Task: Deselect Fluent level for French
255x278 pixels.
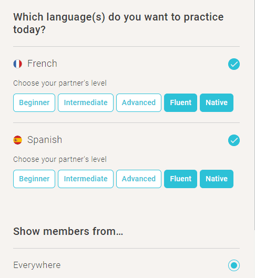Action: click(180, 102)
